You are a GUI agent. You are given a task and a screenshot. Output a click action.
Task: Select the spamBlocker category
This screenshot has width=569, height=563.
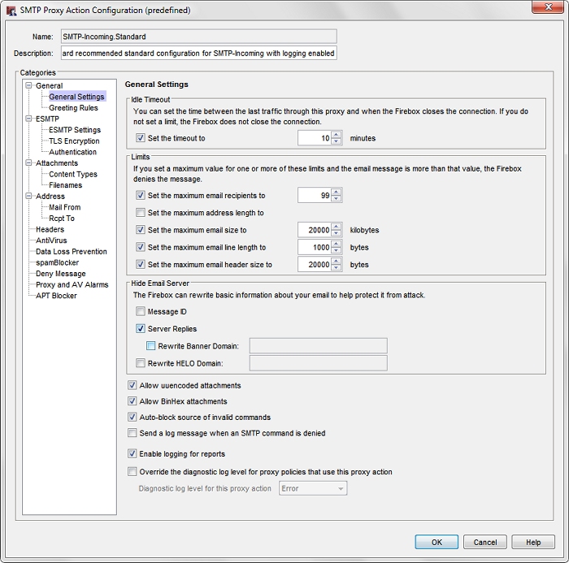tap(59, 262)
